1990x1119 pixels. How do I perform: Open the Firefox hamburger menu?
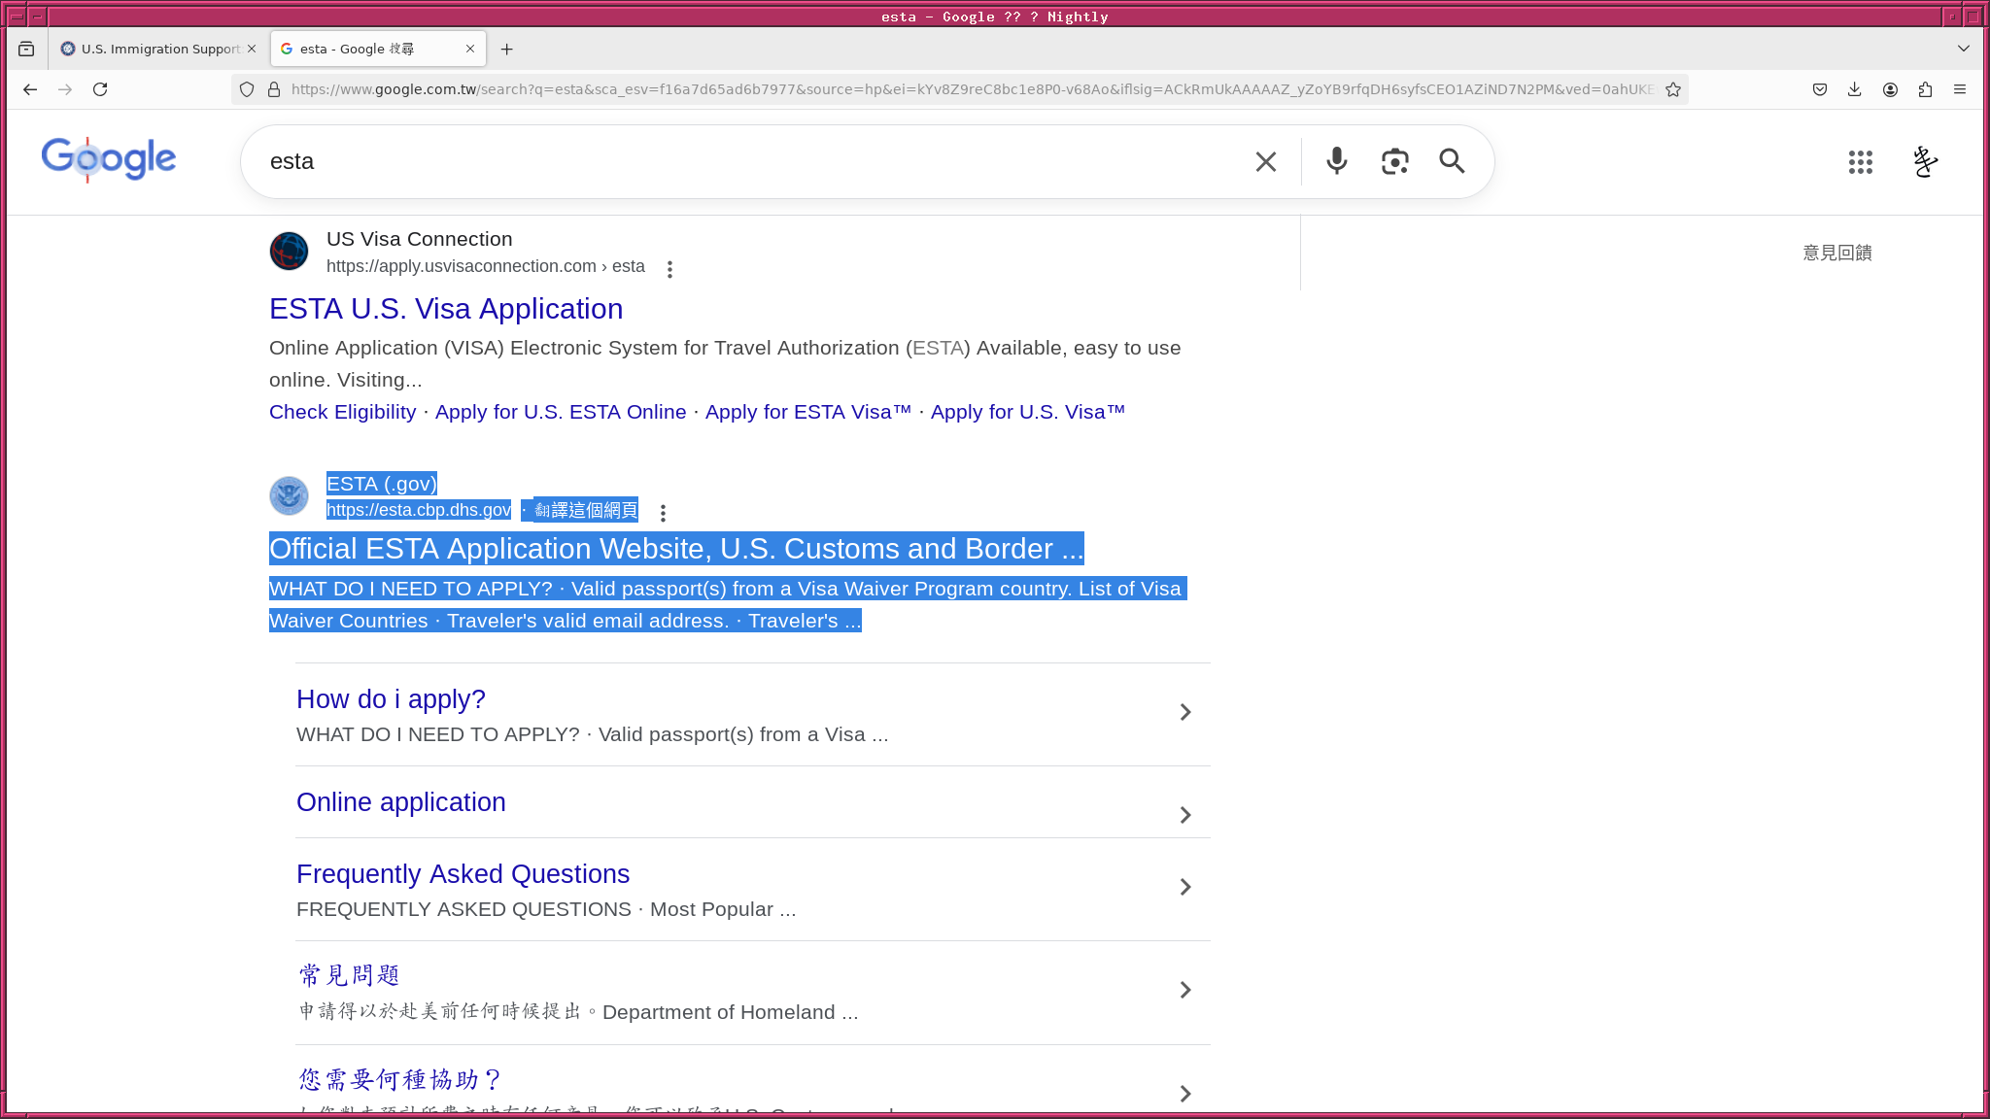point(1960,89)
